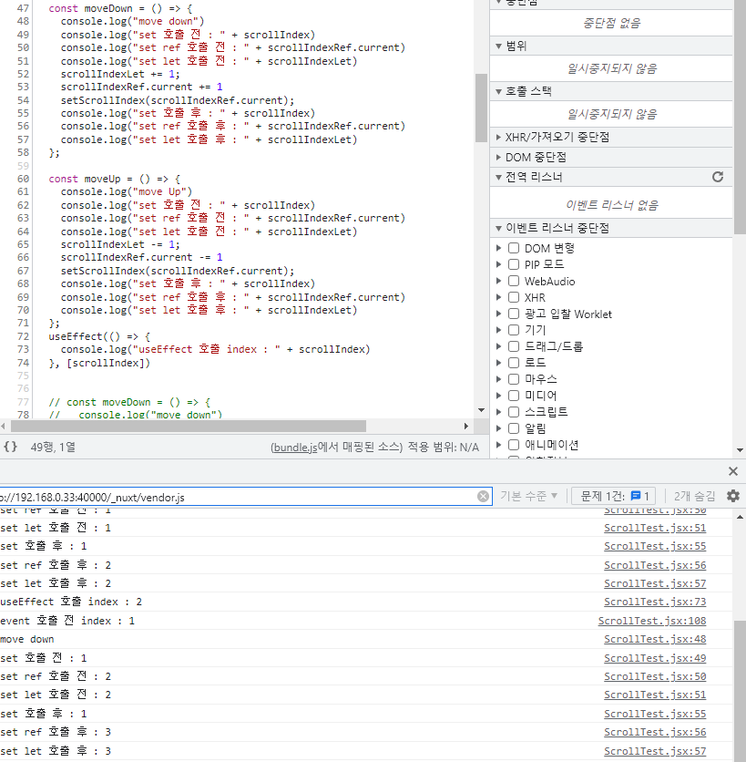
Task: Tick the WebAudio breakpoint checkbox
Action: [514, 281]
